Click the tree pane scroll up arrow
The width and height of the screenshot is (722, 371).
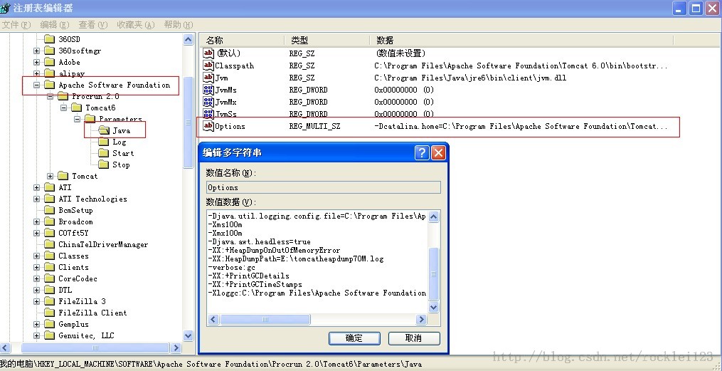188,40
